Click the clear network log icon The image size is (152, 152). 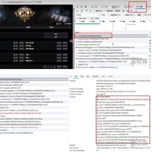82,11
